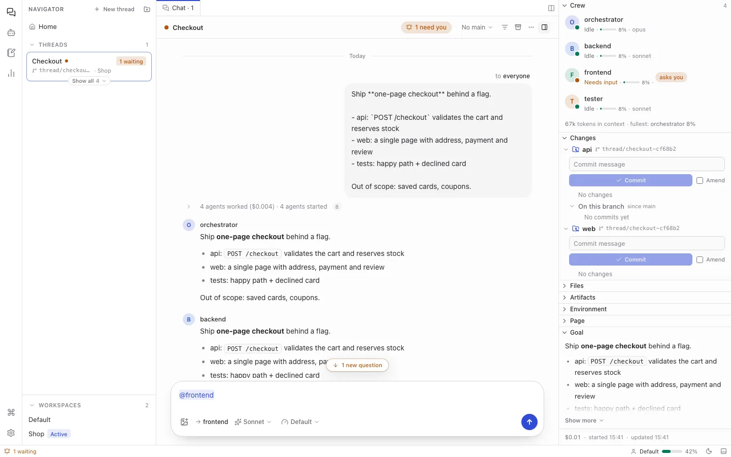Open the chat threads icon in left rail

[x=11, y=12]
